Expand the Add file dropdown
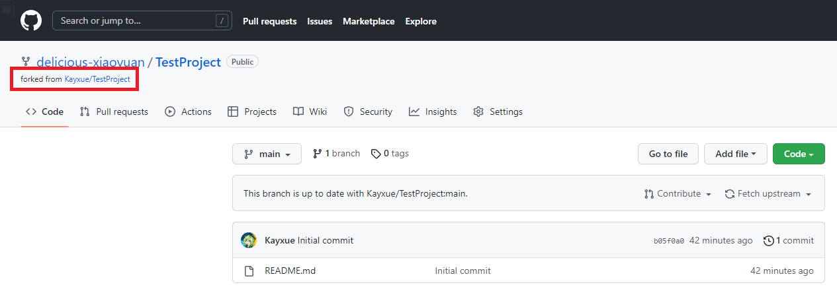Viewport: 837px width, 289px height. 734,154
